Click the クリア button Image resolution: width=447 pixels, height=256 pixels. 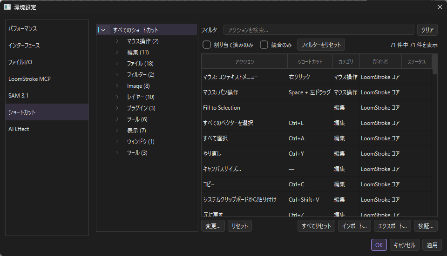click(427, 30)
